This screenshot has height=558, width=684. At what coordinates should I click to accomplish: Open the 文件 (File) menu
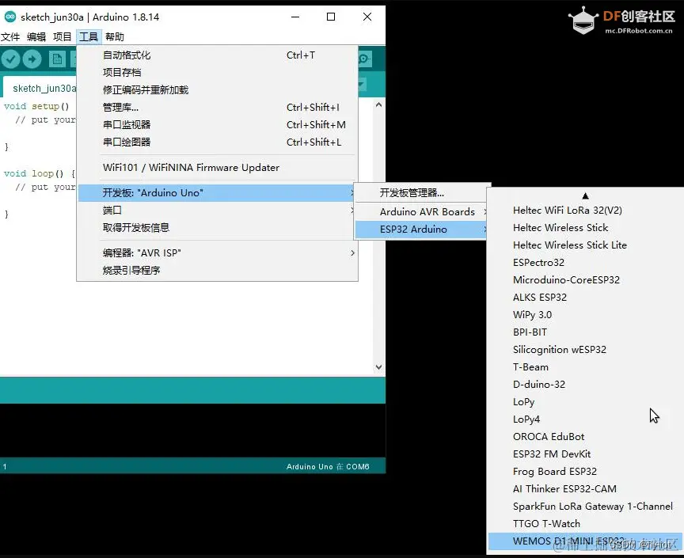click(11, 36)
